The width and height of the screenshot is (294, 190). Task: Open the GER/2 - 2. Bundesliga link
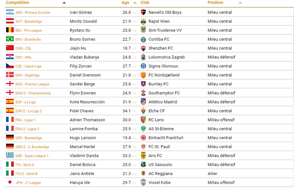click(32, 147)
